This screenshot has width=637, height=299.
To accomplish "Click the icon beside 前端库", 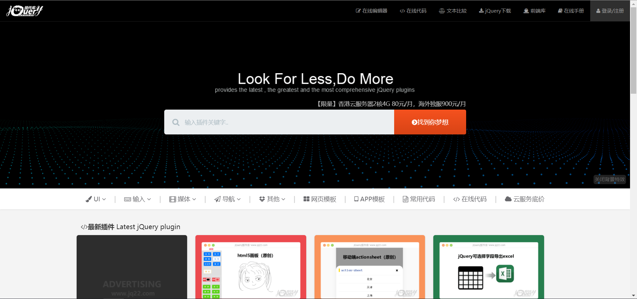I will pos(526,11).
